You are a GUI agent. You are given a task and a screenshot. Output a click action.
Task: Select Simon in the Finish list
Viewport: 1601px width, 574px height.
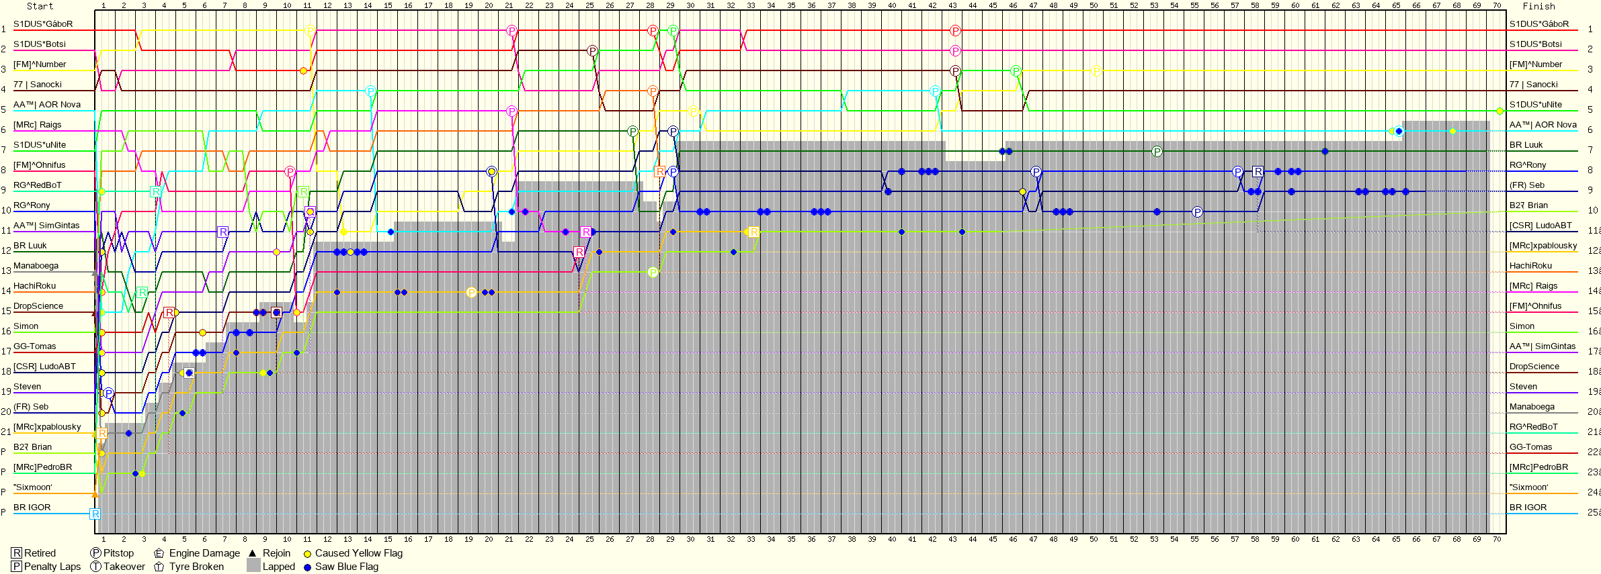1522,326
